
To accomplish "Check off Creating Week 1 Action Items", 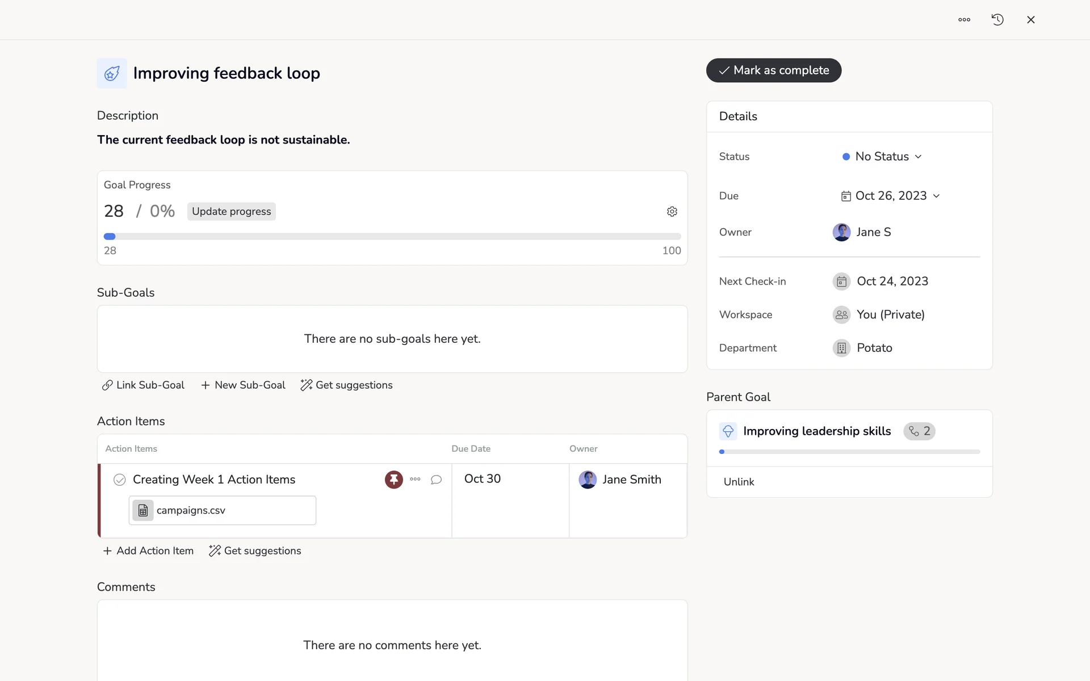I will coord(119,480).
